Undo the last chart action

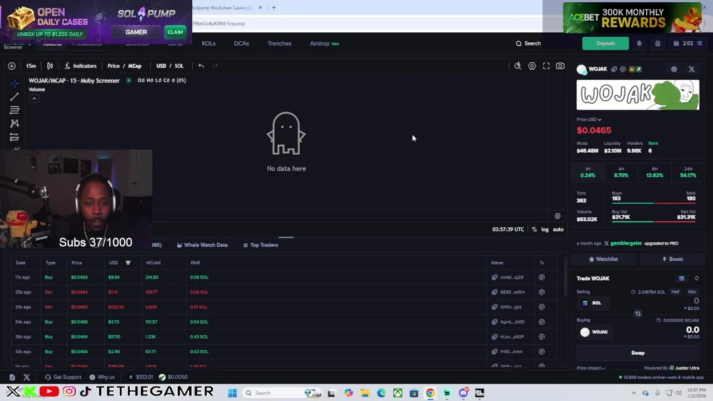pos(201,66)
